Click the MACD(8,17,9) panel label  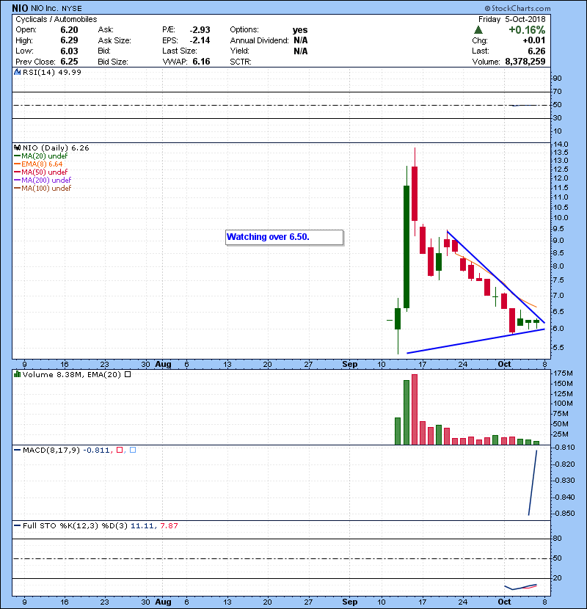(51, 450)
